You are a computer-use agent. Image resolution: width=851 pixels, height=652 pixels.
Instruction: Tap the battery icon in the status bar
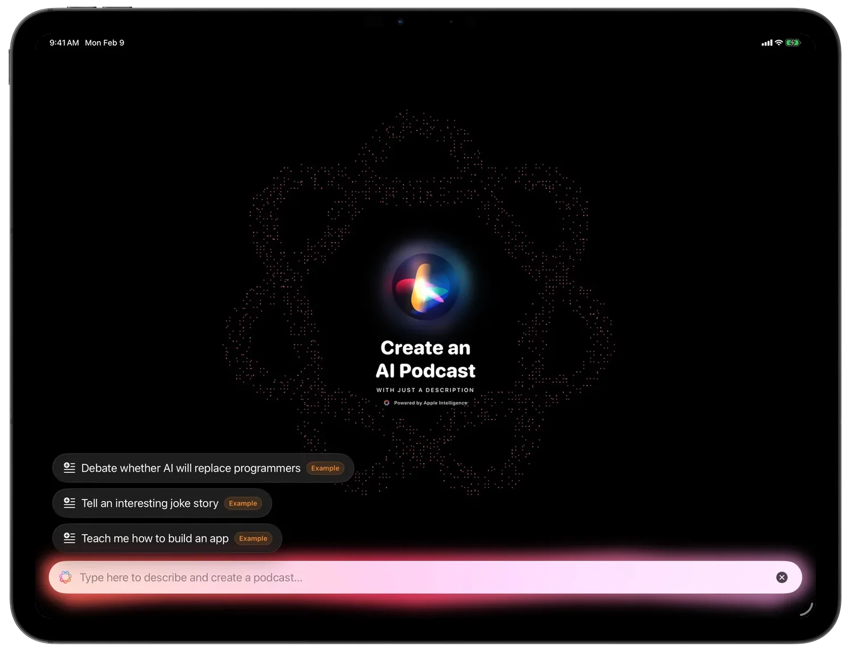793,43
